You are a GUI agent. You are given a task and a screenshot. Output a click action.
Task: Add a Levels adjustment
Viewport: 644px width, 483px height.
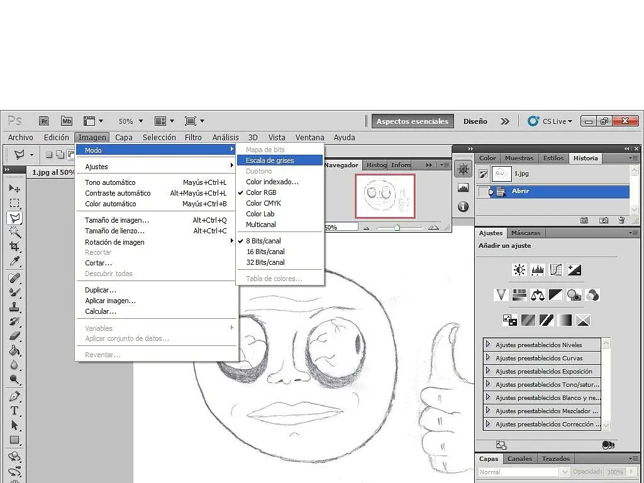click(538, 270)
